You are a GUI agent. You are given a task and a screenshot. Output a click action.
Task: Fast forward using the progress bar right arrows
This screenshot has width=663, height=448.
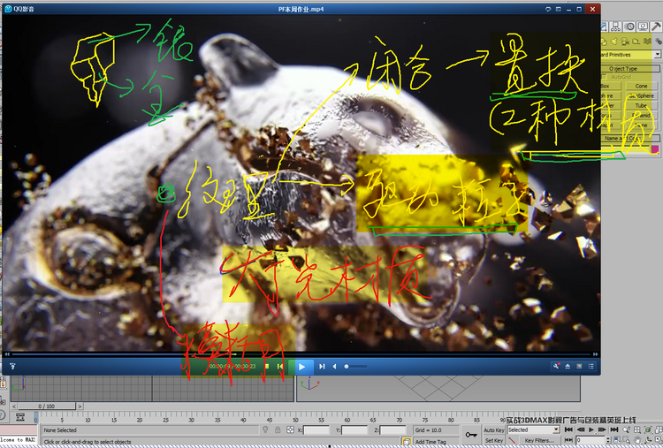595,354
